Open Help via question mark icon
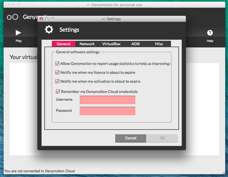 pyautogui.click(x=210, y=33)
